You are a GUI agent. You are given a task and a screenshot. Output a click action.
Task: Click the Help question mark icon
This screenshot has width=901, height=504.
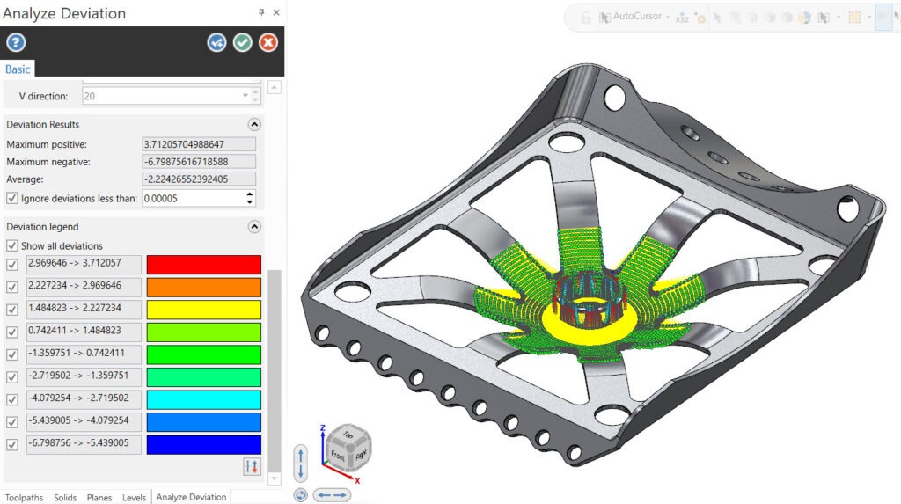16,42
